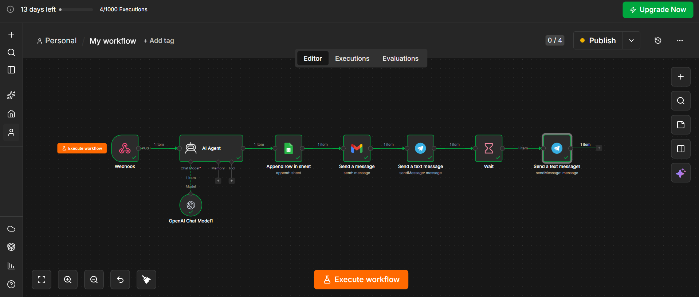
Task: Click the trial executions progress bar
Action: click(x=76, y=9)
